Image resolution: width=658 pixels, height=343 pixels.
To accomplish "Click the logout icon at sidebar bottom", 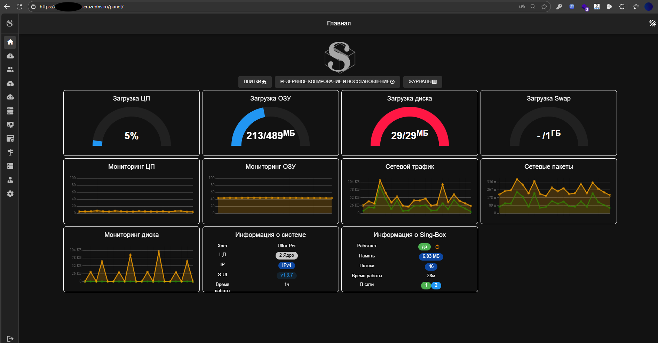I will pos(10,338).
